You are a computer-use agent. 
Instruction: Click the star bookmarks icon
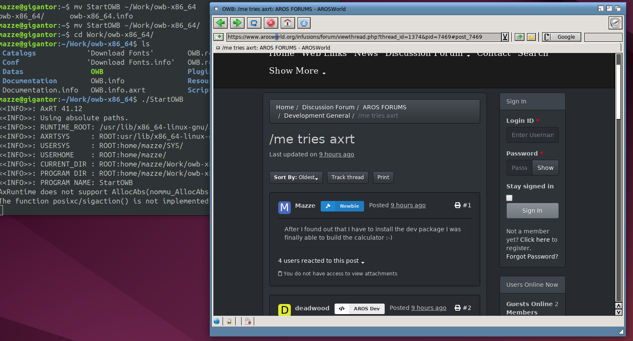[531, 37]
